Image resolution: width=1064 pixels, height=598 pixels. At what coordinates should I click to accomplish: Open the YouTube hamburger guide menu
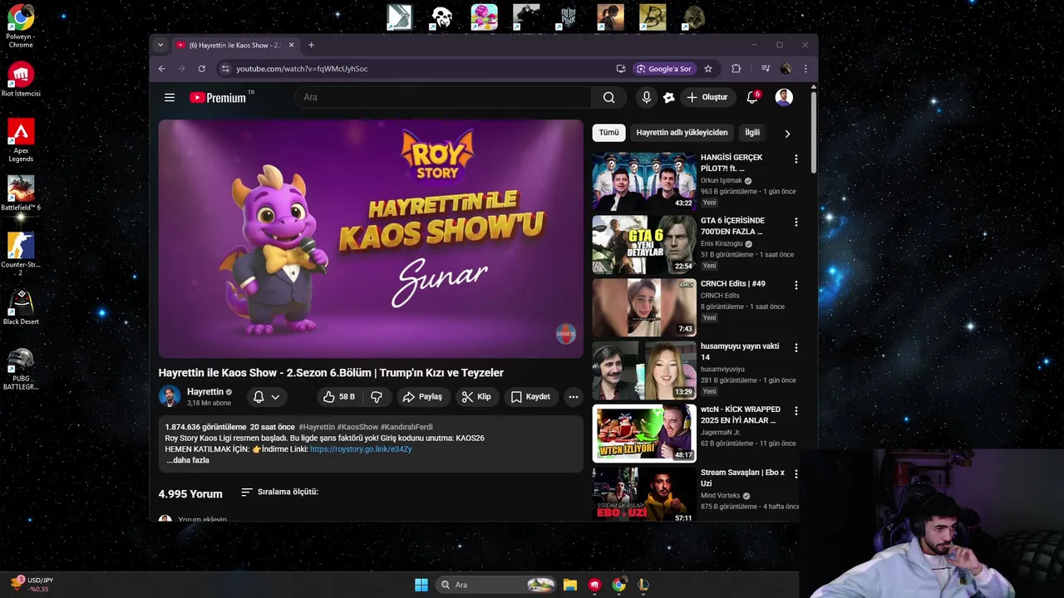click(170, 97)
